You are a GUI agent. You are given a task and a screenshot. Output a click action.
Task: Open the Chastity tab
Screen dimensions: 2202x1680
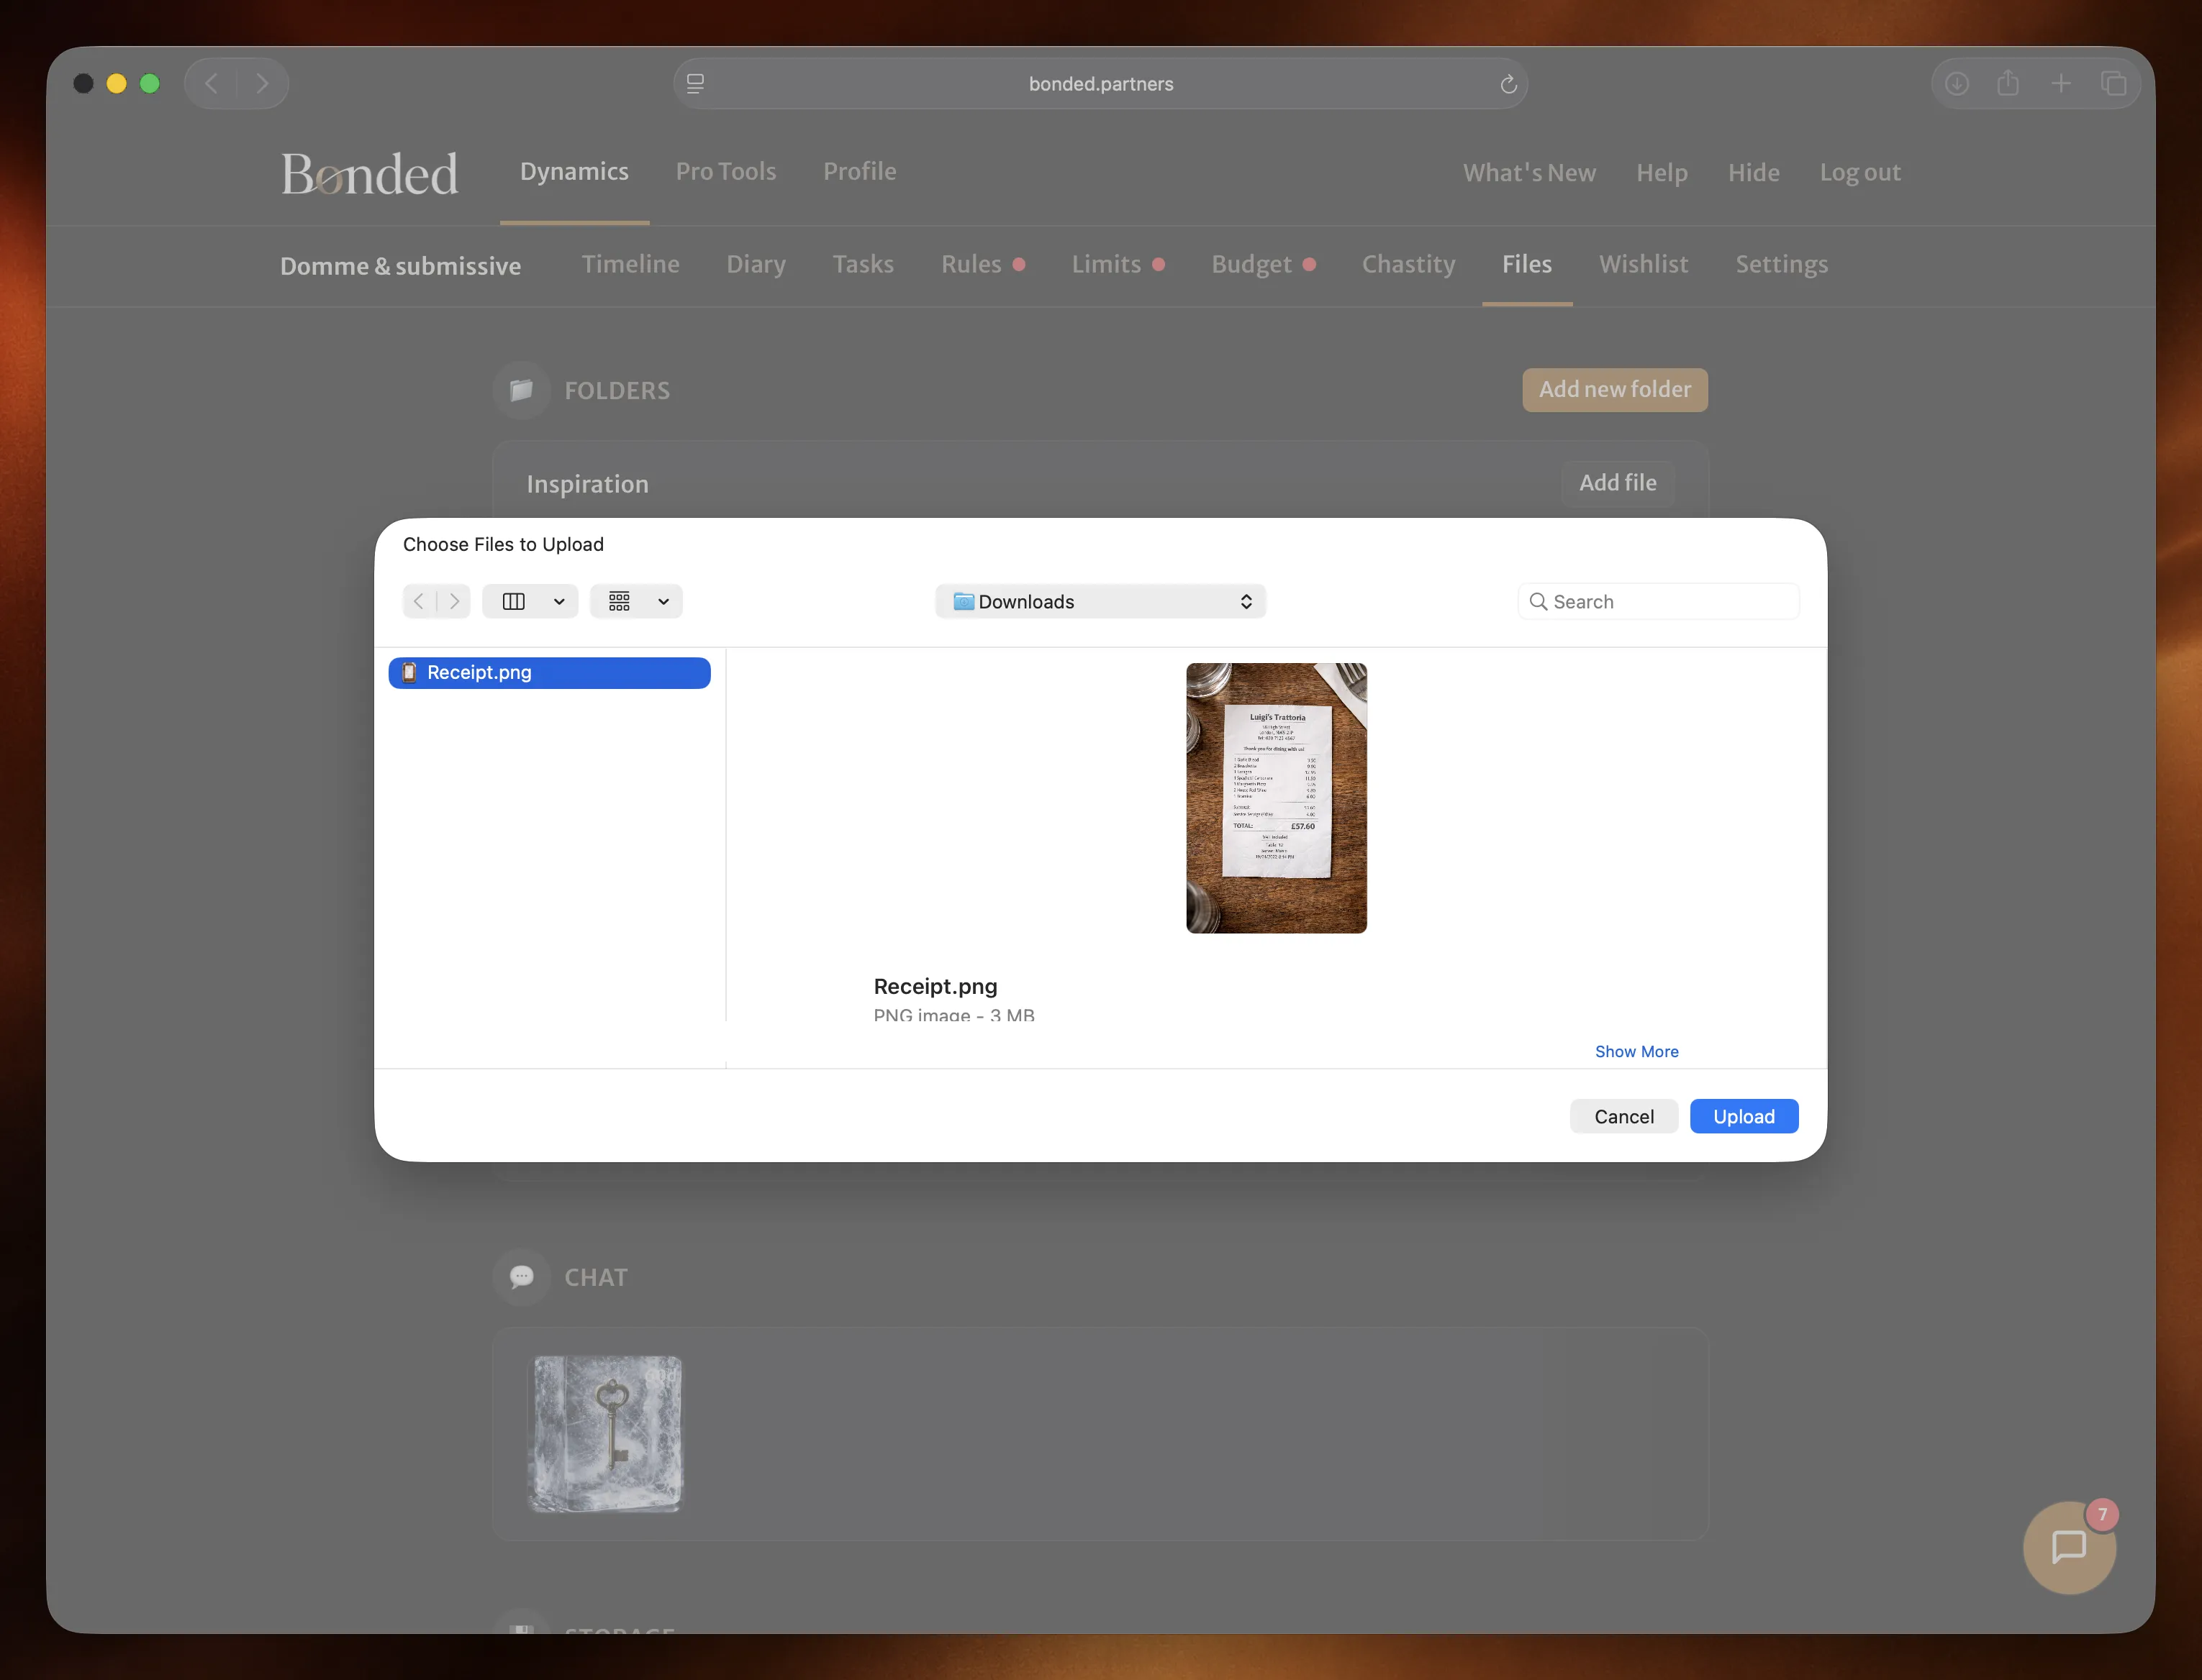click(x=1408, y=264)
